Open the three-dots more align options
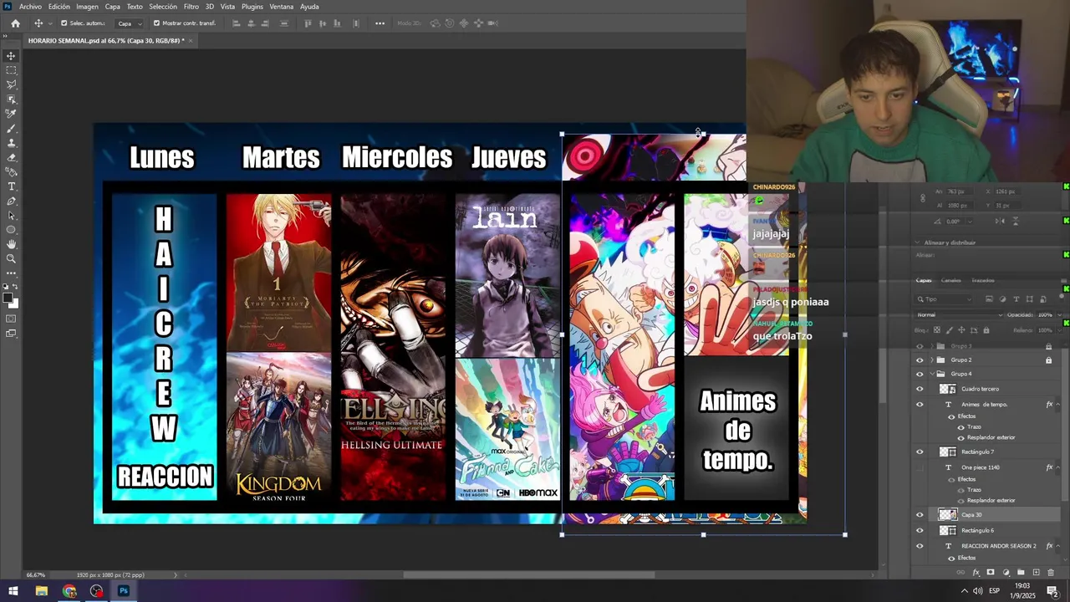The image size is (1070, 602). pyautogui.click(x=380, y=23)
